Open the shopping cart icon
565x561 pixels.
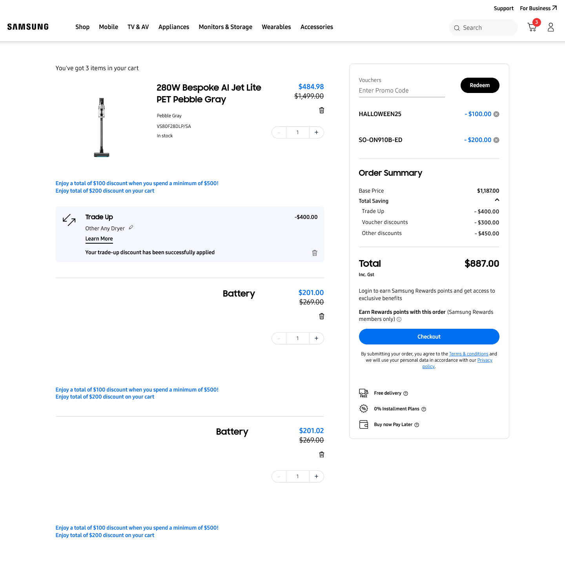coord(532,27)
